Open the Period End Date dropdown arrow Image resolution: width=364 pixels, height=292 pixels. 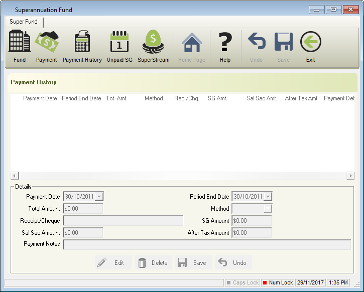(268, 197)
